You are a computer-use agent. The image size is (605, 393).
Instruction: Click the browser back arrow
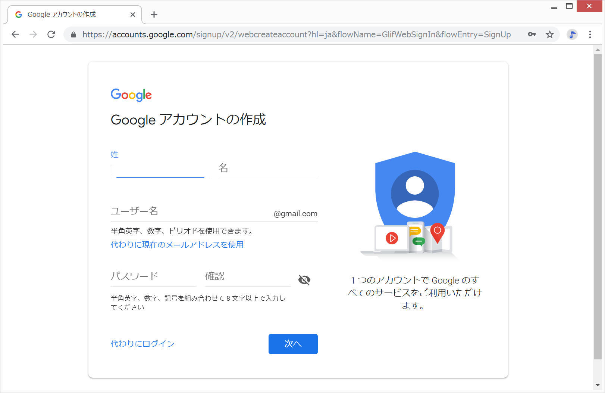pos(15,34)
